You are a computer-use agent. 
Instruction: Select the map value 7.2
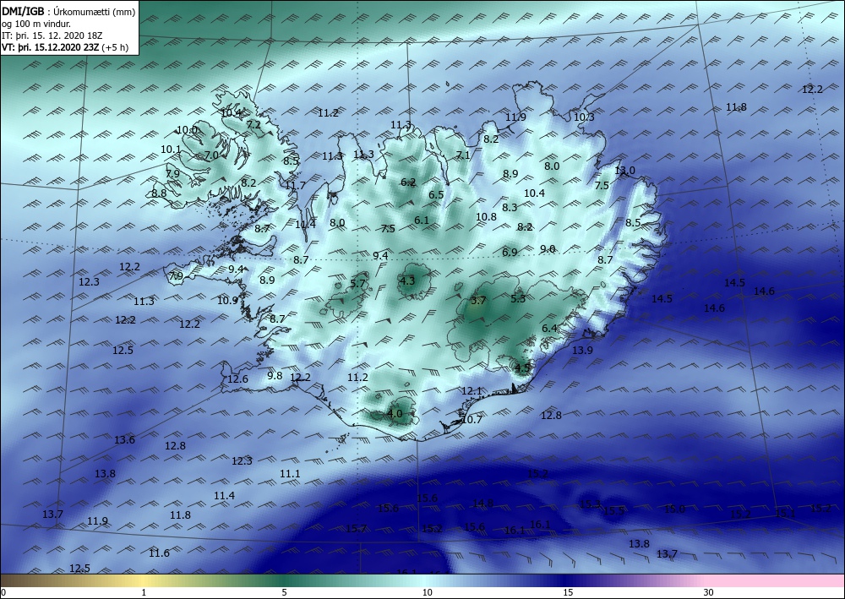253,124
